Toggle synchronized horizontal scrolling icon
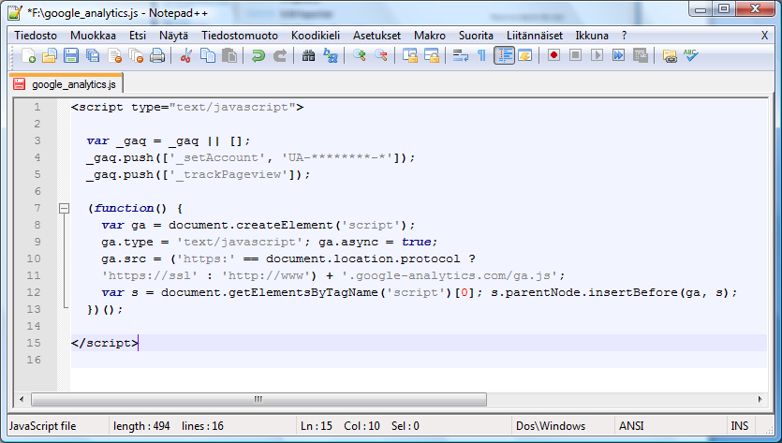The width and height of the screenshot is (782, 443). point(432,55)
